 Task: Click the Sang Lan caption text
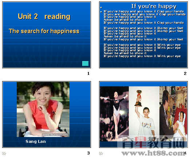36,141
